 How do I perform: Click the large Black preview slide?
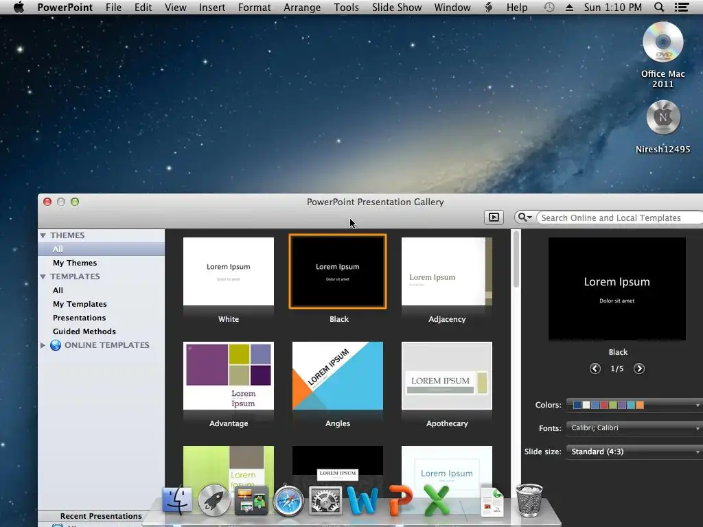point(617,289)
